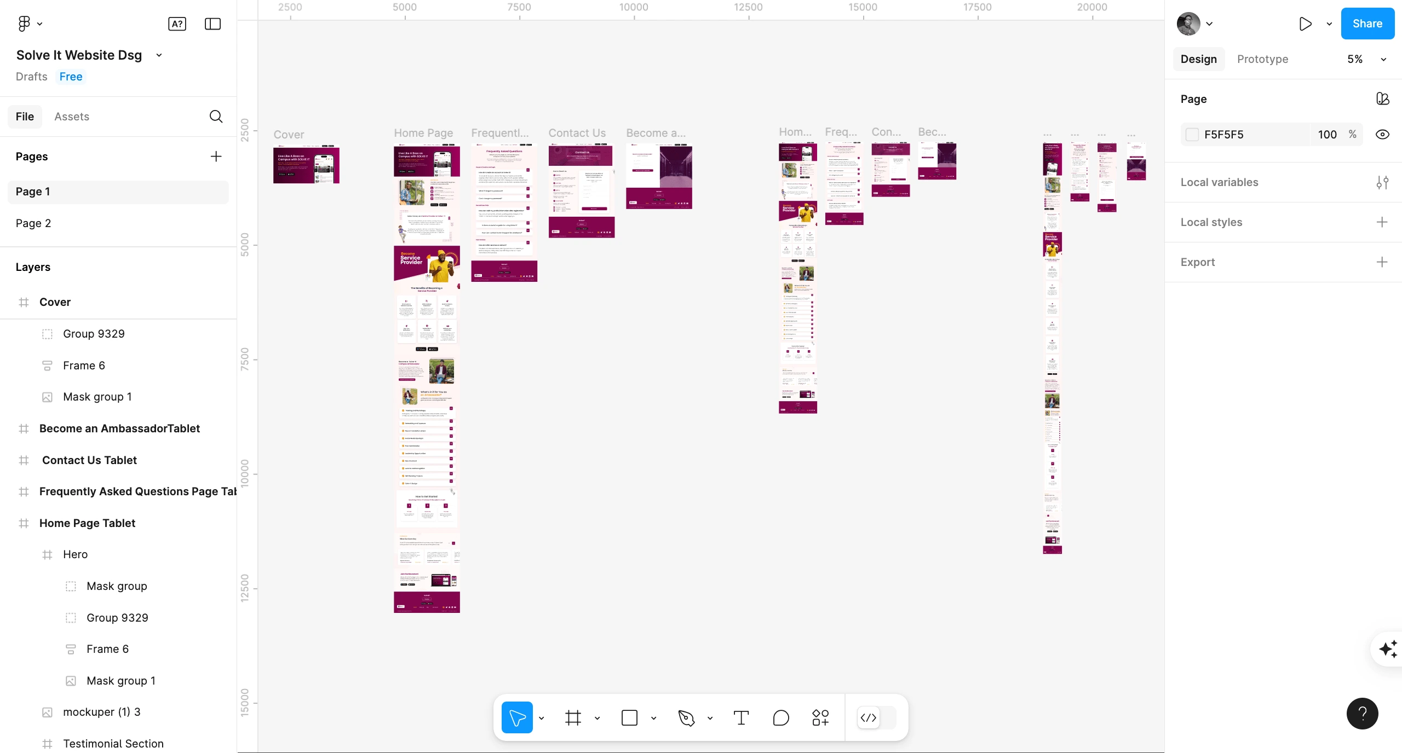Viewport: 1402px width, 753px height.
Task: Select the Text tool in toolbar
Action: [x=742, y=718]
